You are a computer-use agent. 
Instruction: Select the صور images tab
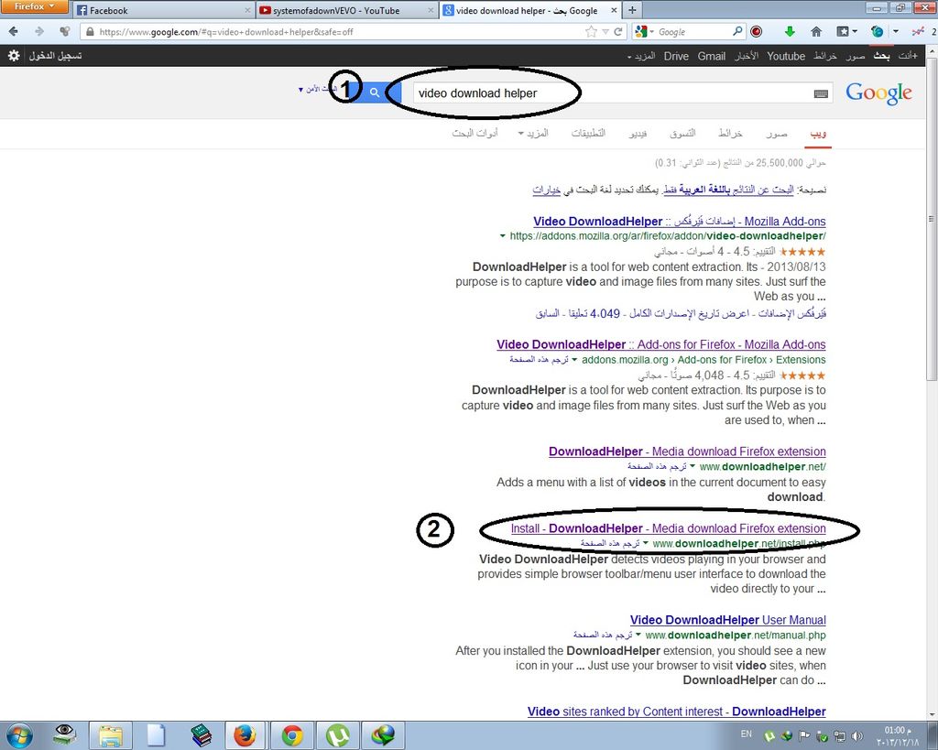pos(777,133)
